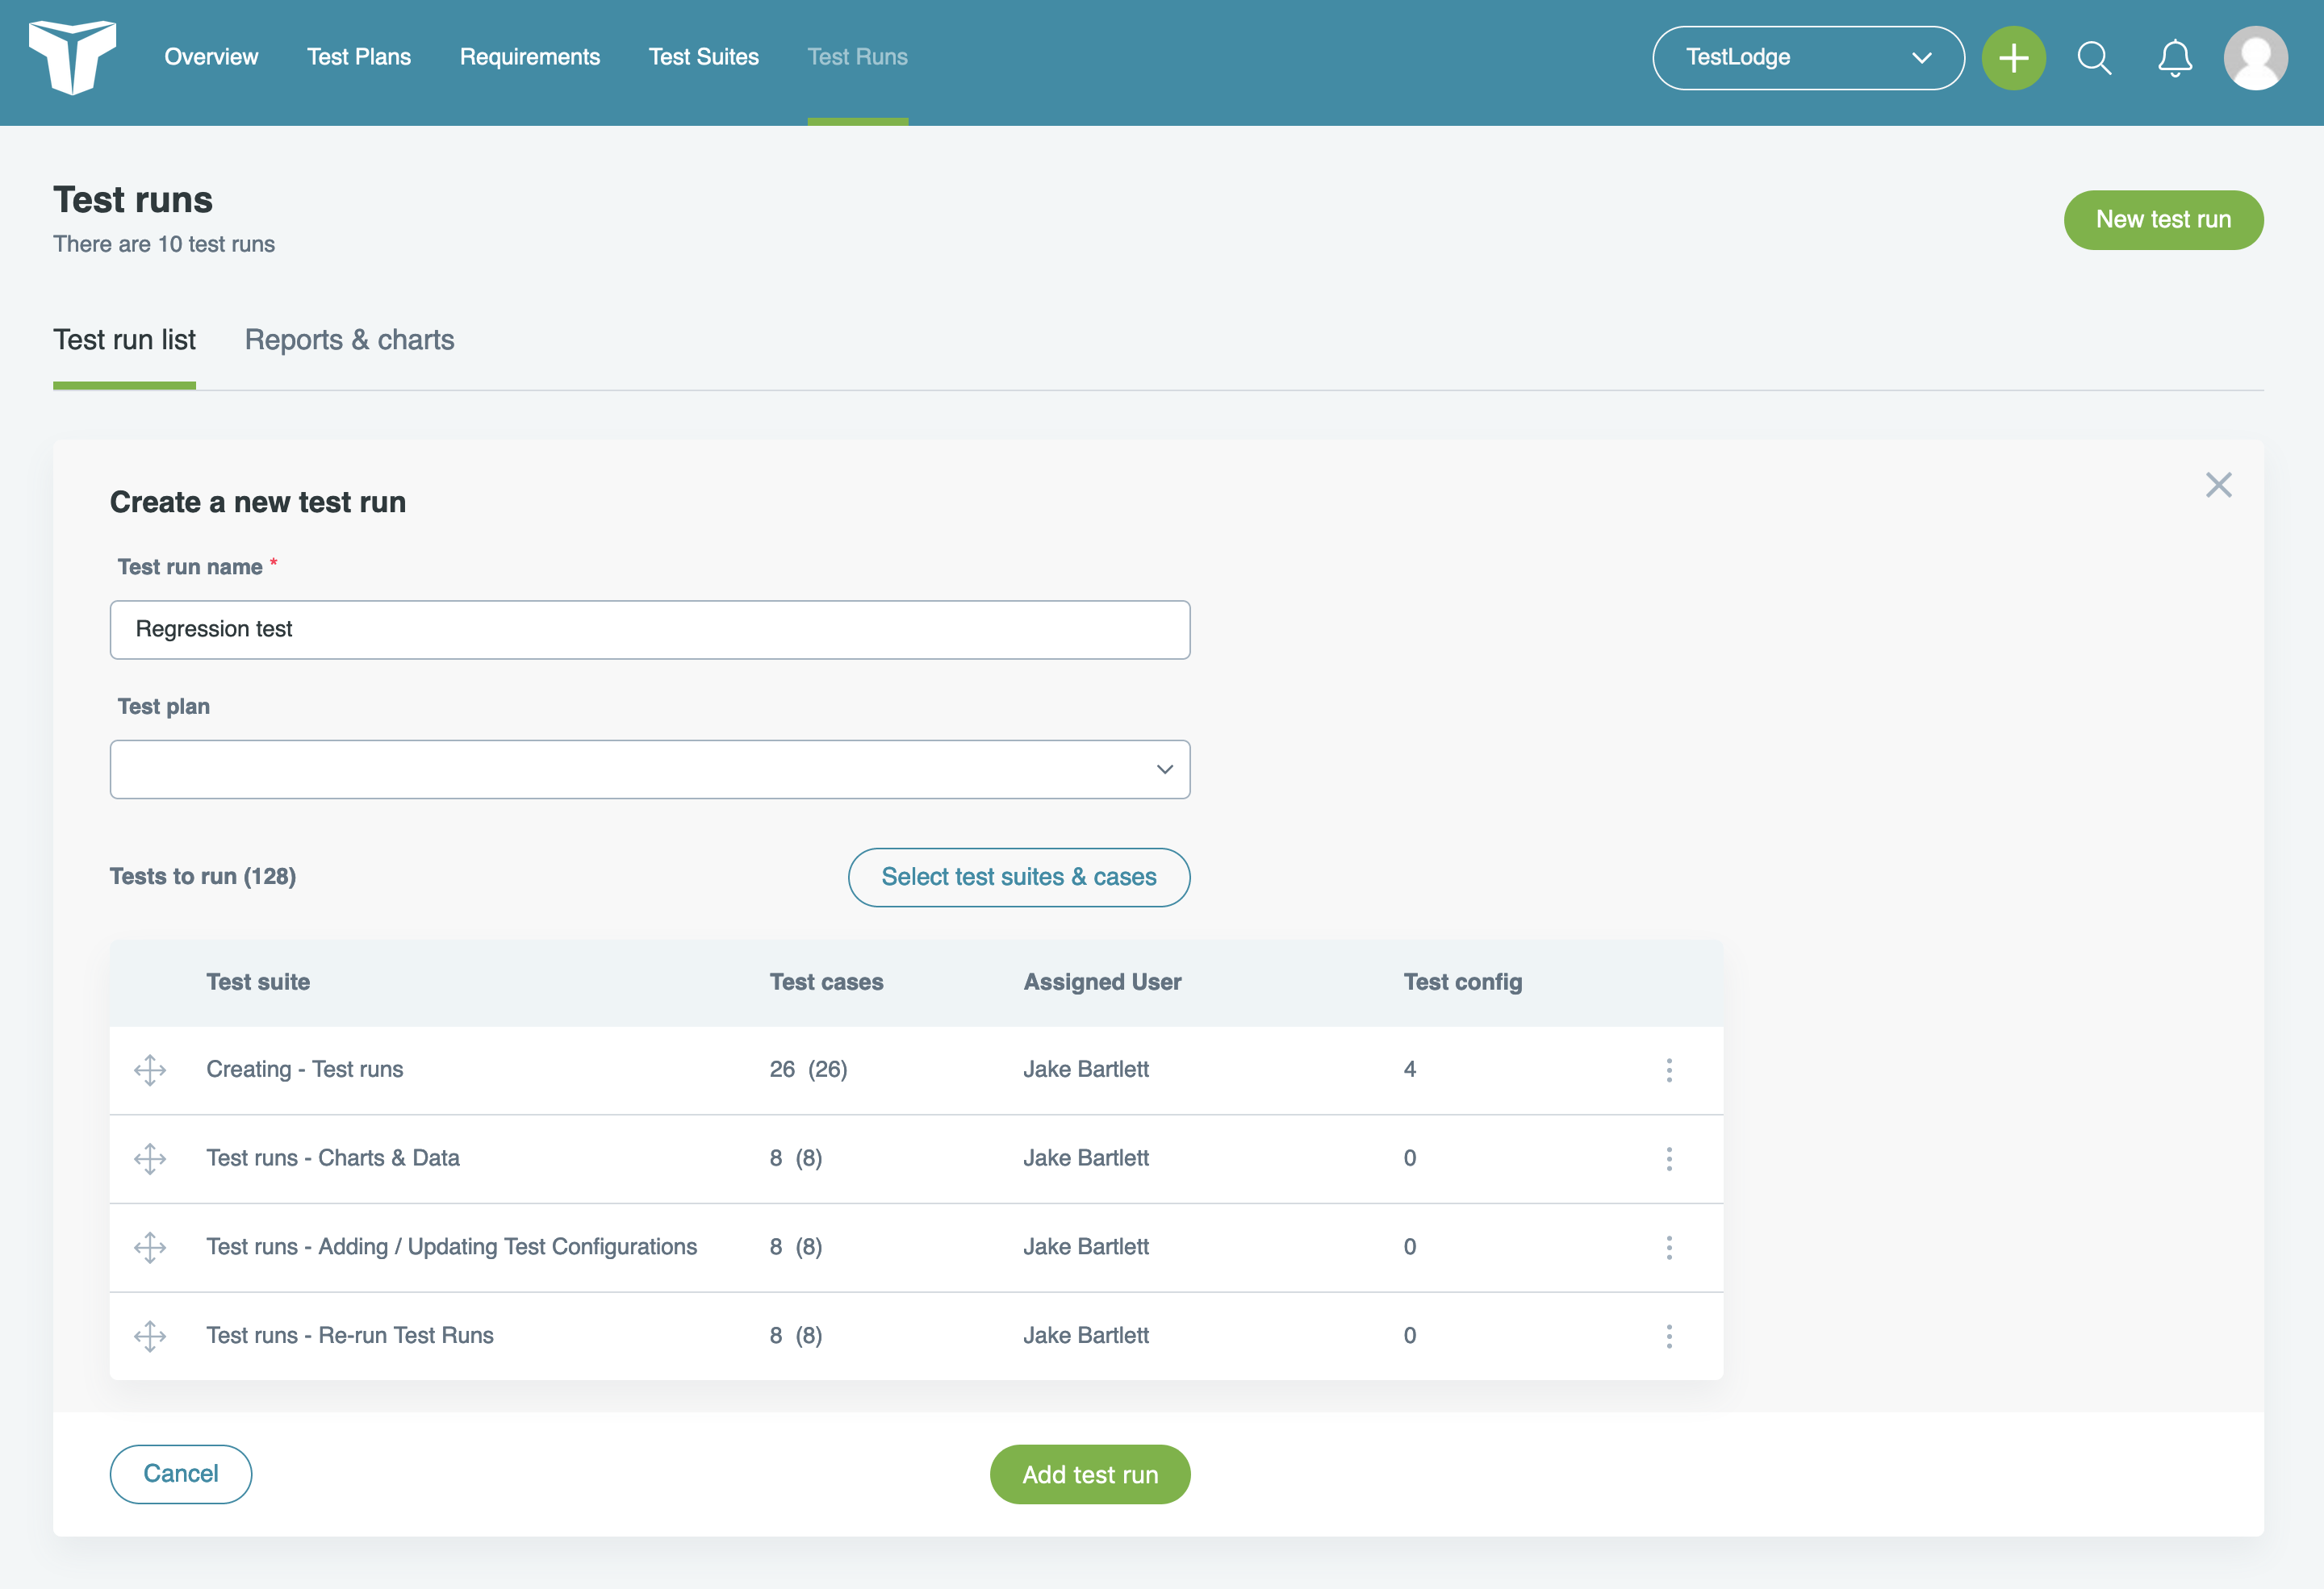
Task: Click the TestLodge logo icon
Action: 72,57
